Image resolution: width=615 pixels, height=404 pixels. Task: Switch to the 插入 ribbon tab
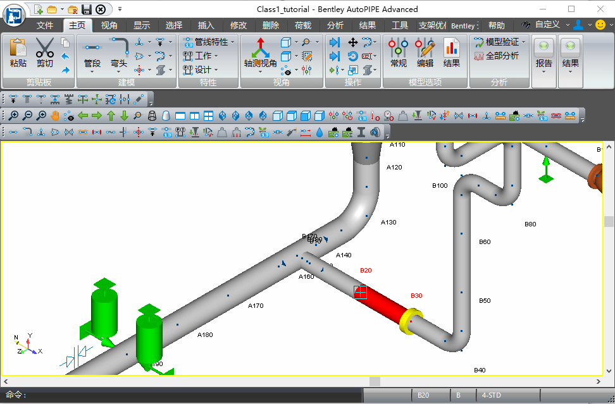tap(206, 25)
